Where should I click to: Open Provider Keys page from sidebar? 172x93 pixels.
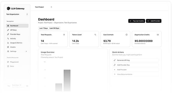[17, 34]
